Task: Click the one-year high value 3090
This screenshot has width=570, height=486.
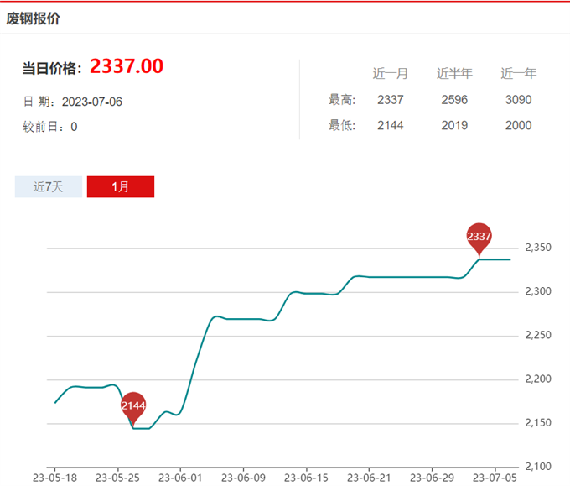Action: point(518,100)
